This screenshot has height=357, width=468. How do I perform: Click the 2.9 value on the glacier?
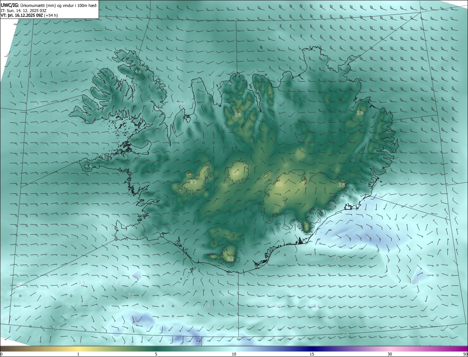193,182
